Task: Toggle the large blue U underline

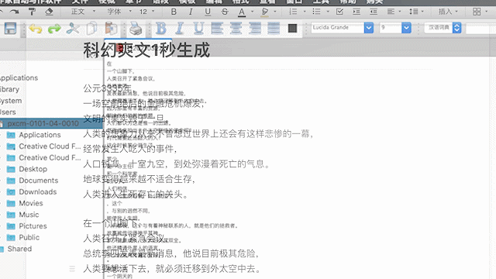Action: click(198, 29)
